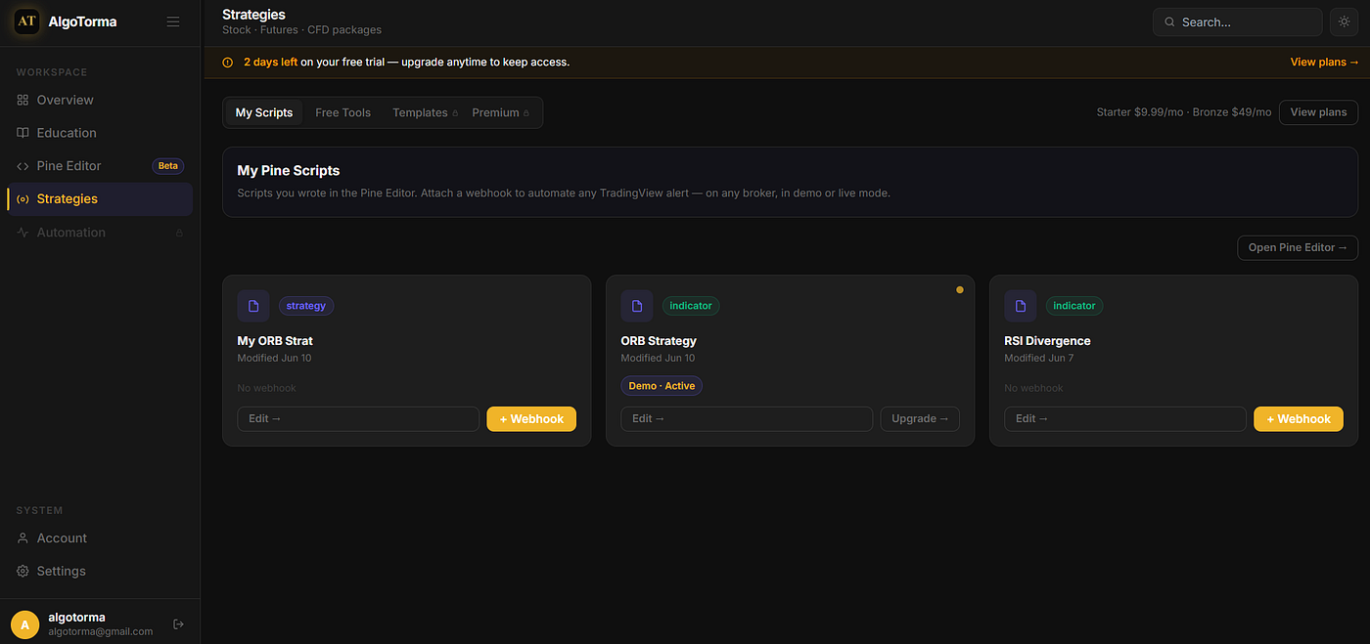The width and height of the screenshot is (1370, 644).
Task: Collapse sidebar with the hamburger menu icon
Action: (x=173, y=21)
